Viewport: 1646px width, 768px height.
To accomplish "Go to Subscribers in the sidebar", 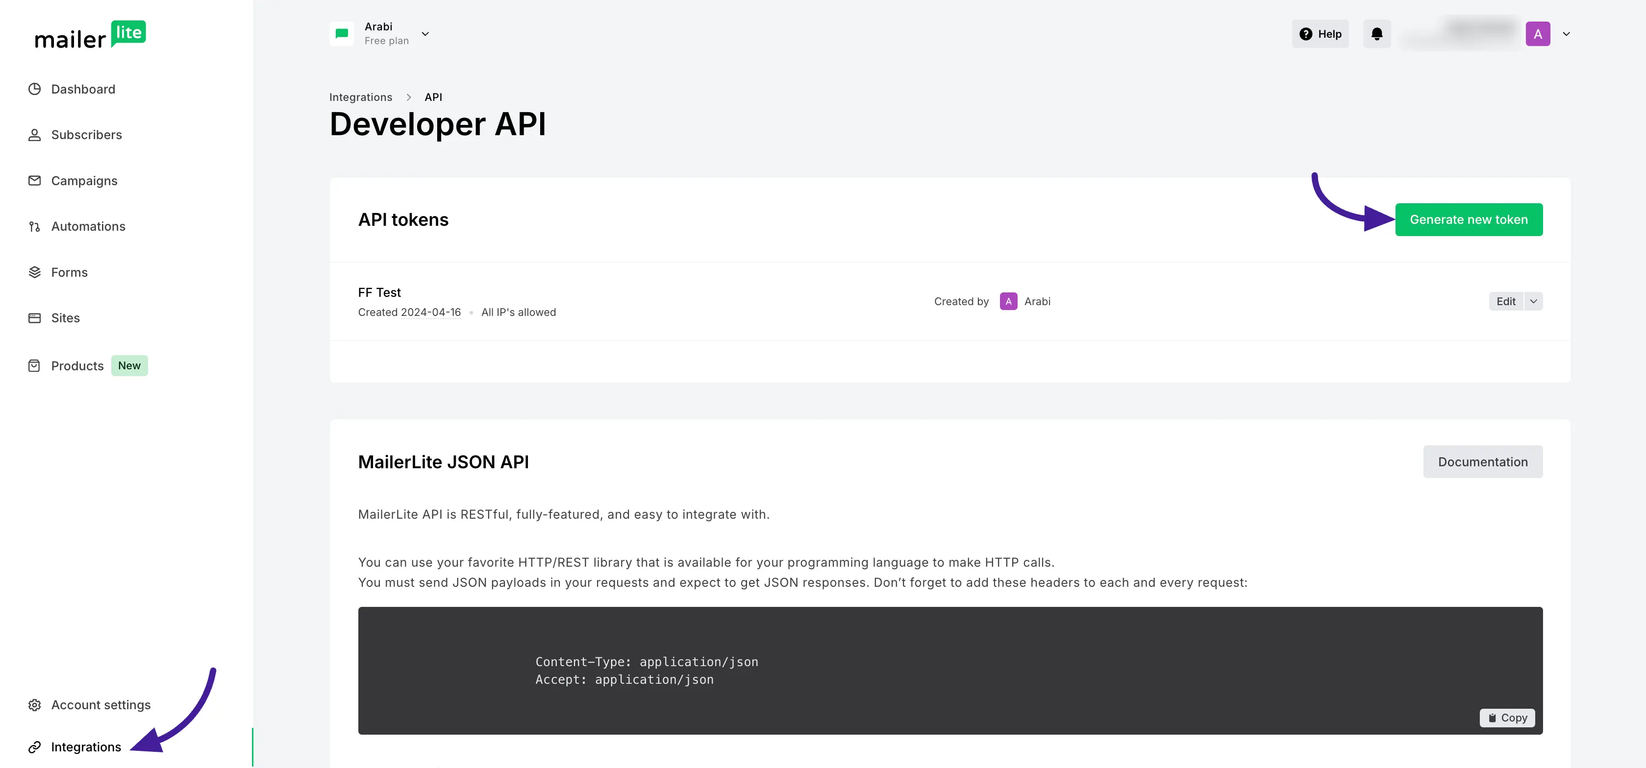I will [x=86, y=135].
